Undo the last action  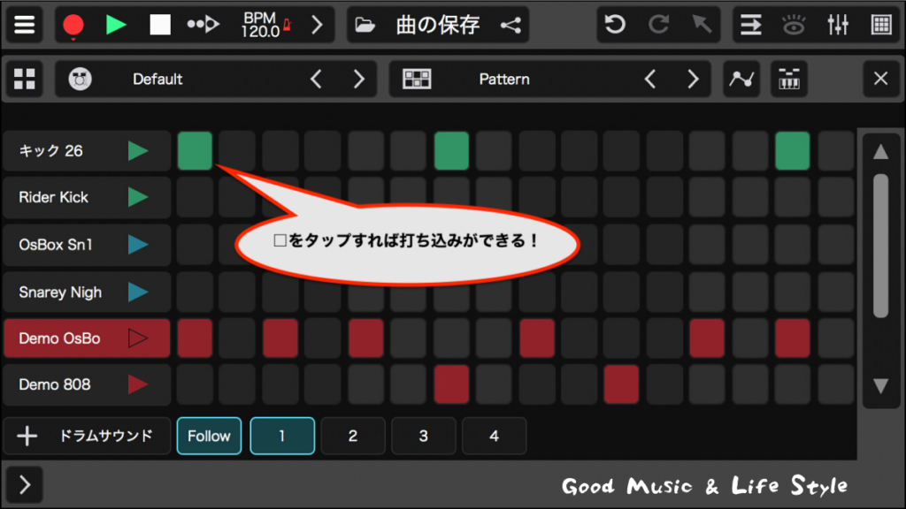click(x=615, y=25)
